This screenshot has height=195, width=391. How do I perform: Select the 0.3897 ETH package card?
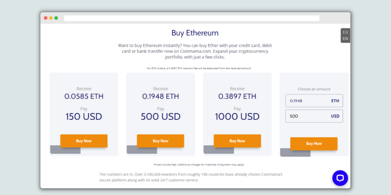pyautogui.click(x=238, y=114)
